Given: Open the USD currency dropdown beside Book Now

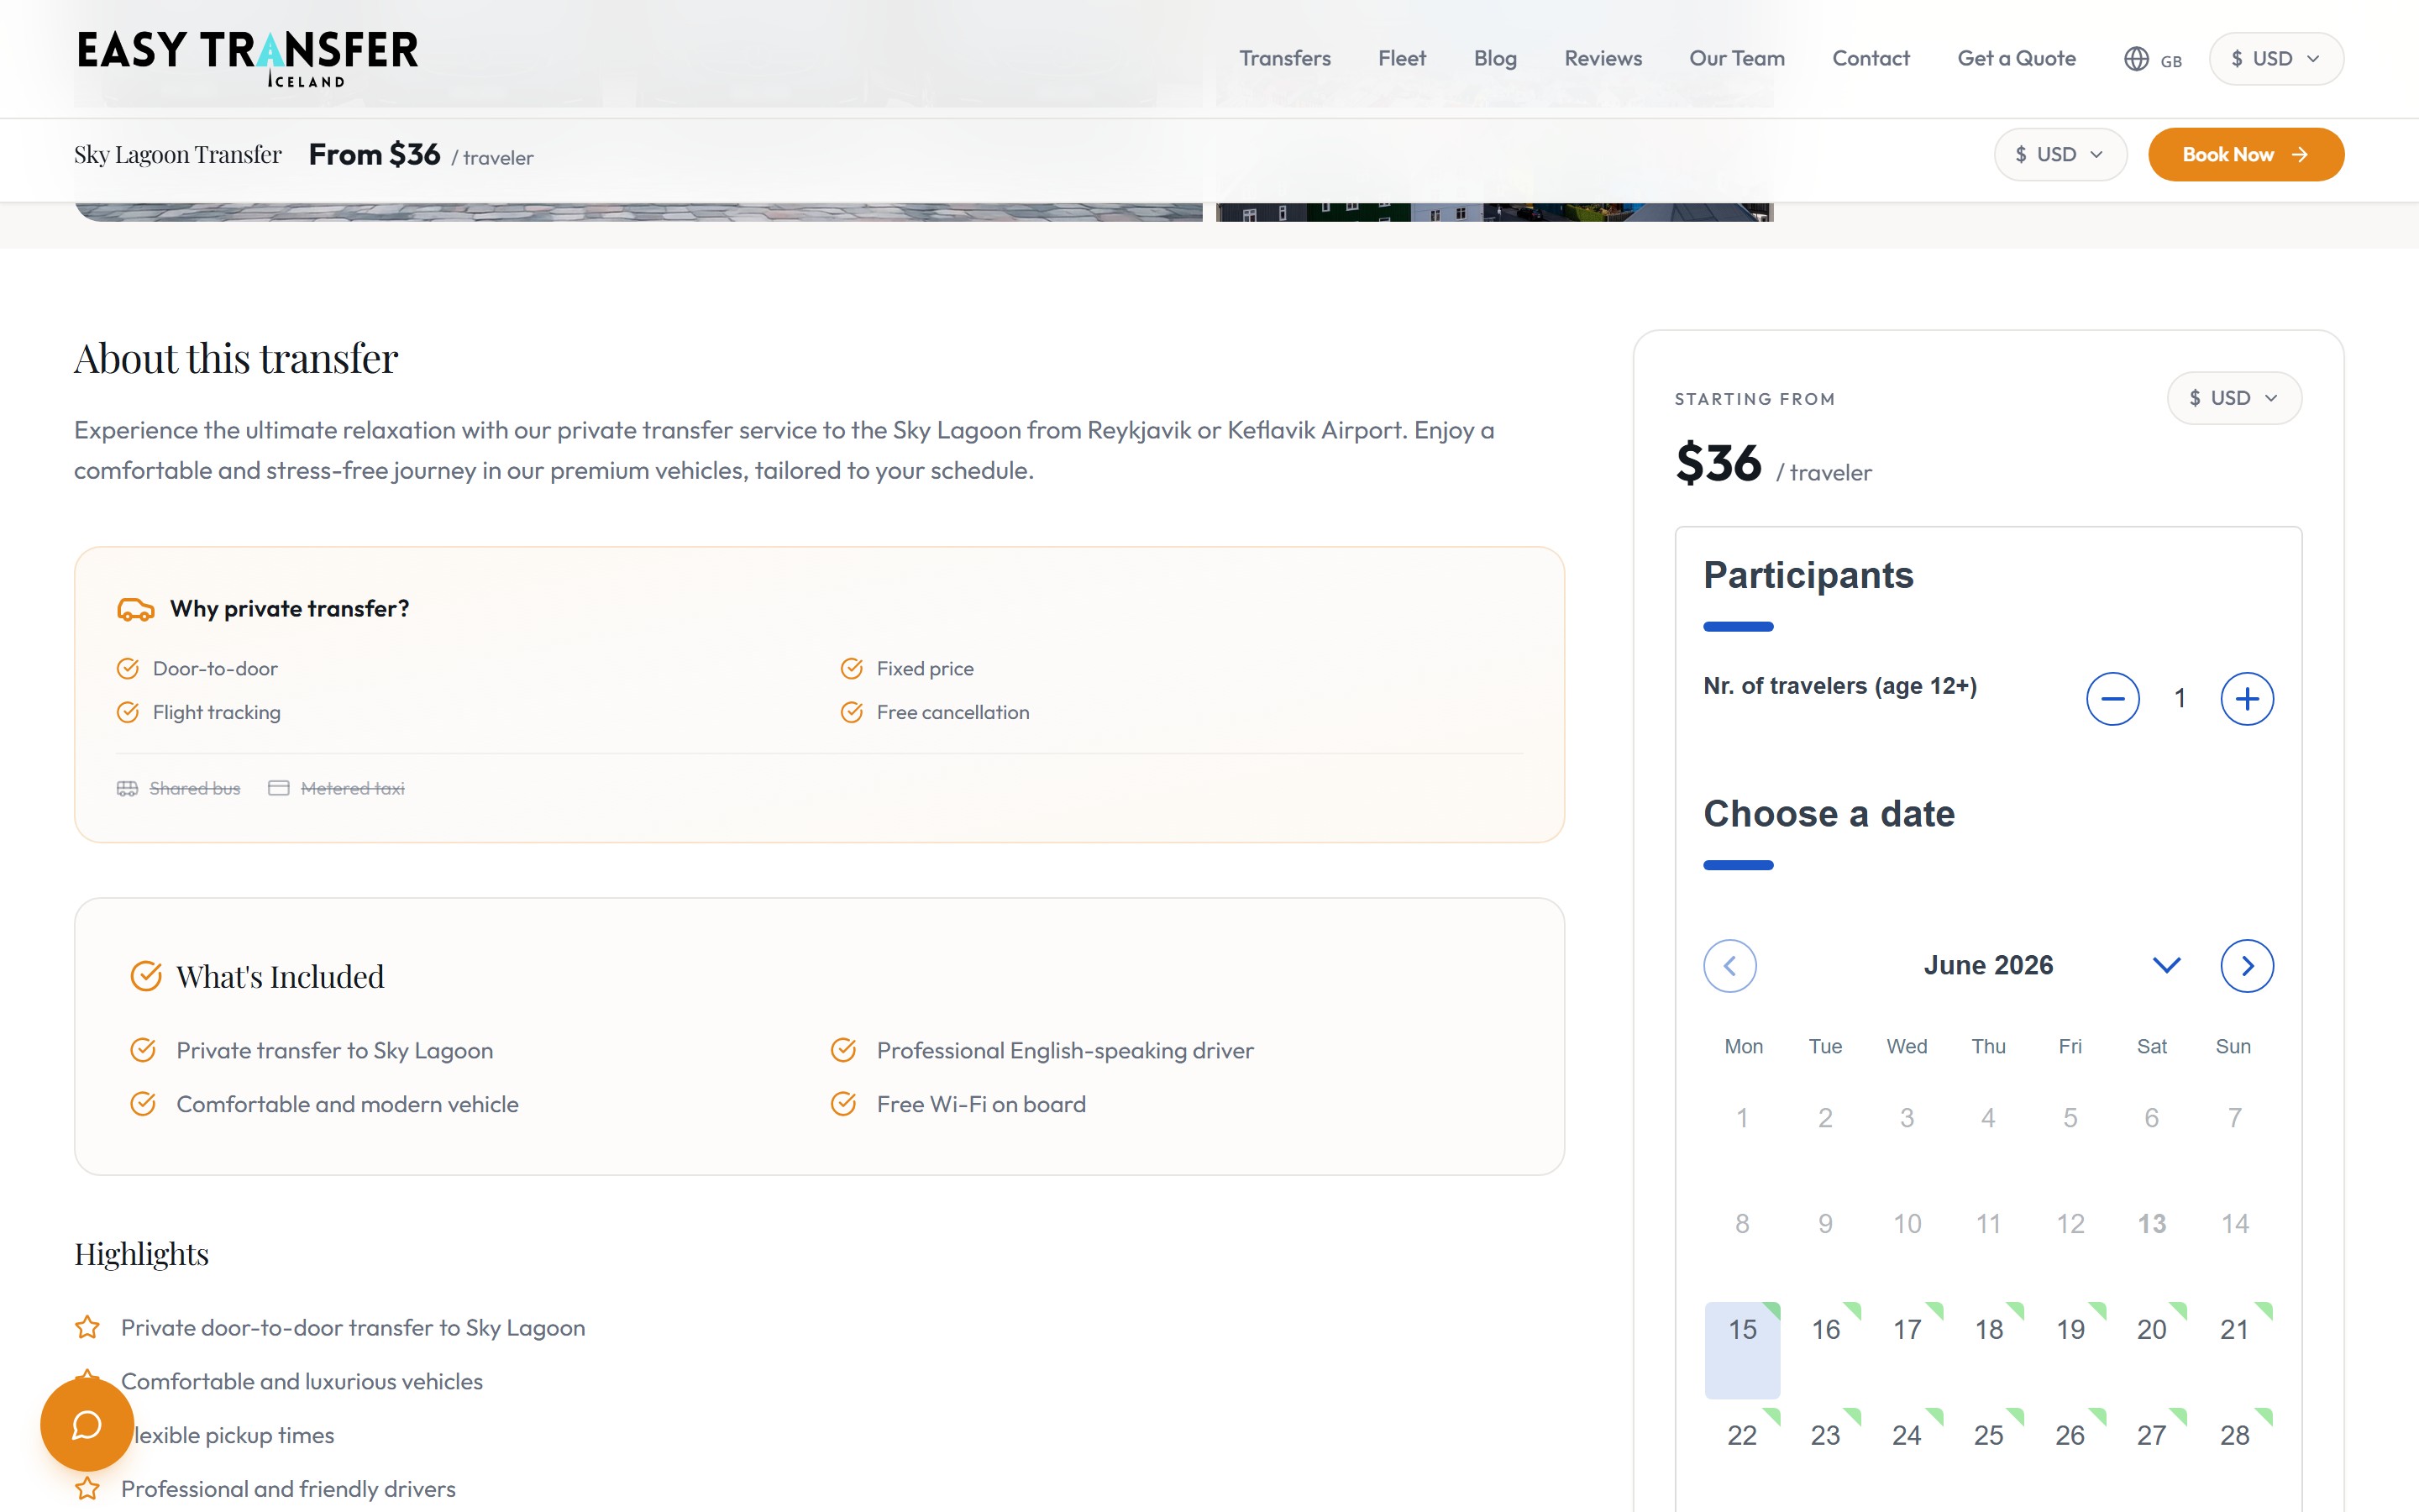Looking at the screenshot, I should tap(2060, 154).
